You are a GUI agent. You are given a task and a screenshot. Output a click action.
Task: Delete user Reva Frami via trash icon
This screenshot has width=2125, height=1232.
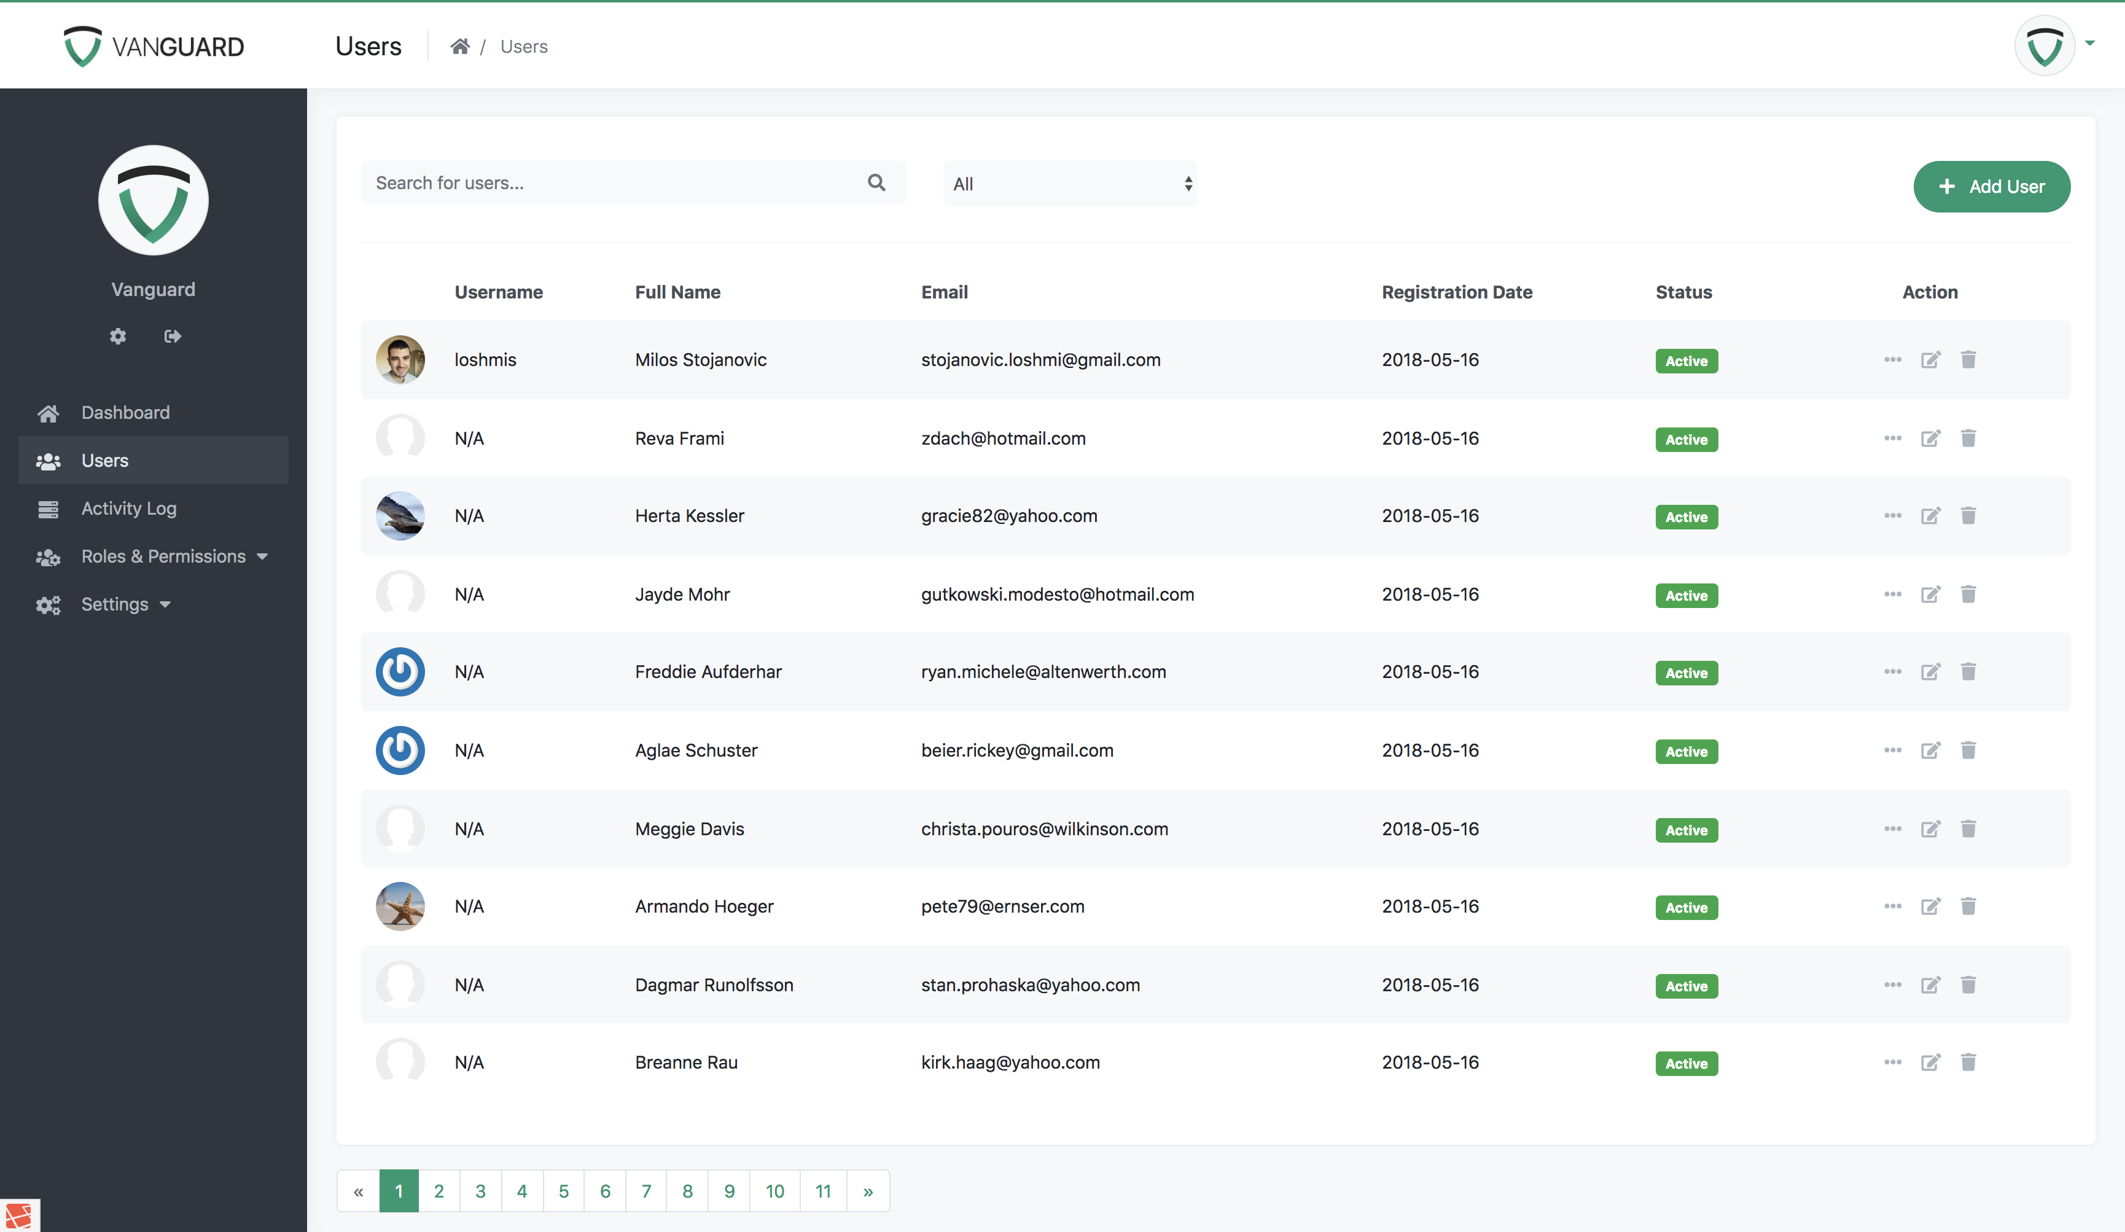[x=1968, y=439]
